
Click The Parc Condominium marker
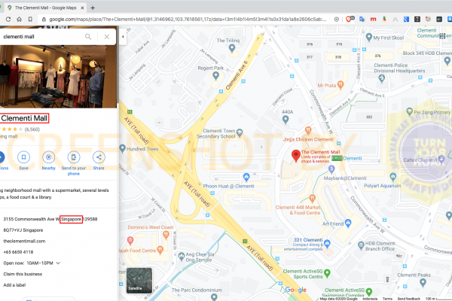[x=214, y=297]
